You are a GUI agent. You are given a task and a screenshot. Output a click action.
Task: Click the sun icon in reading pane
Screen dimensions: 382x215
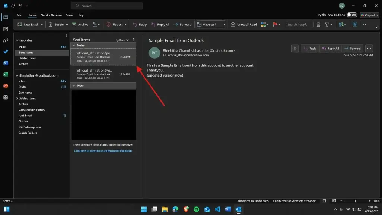(295, 49)
